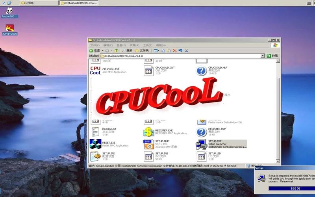Switch to the D:\bak taskbar button
Viewport: 315px width, 197px height.
(39, 3)
